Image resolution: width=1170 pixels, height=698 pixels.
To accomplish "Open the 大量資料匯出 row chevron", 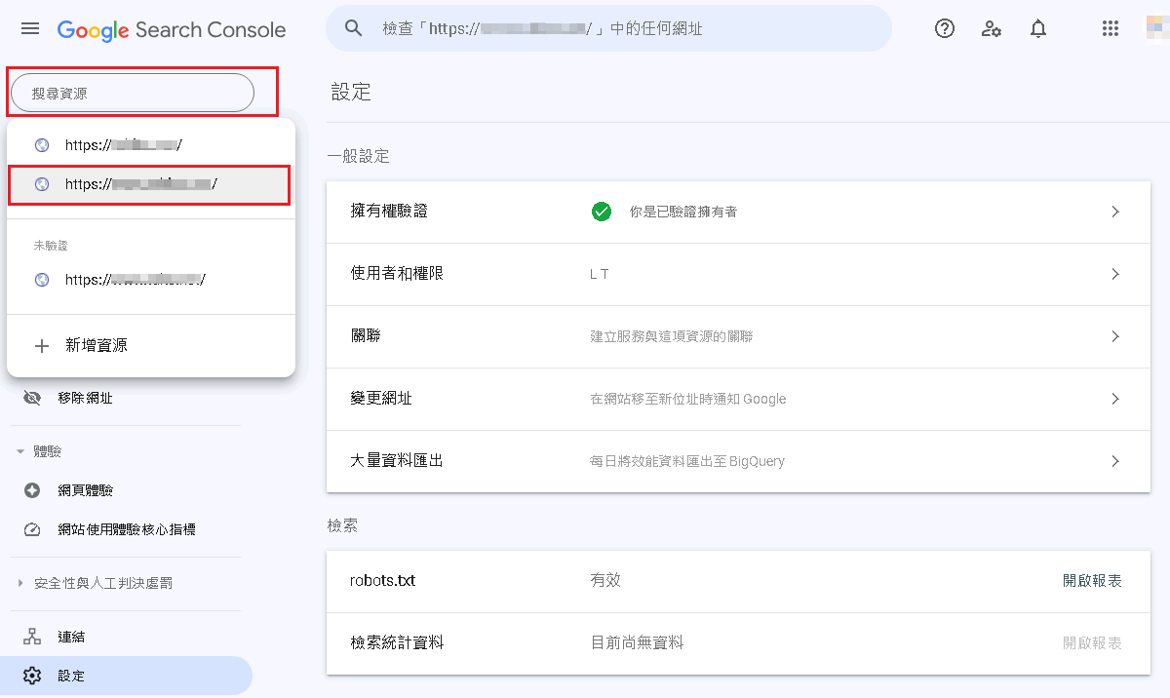I will click(x=1115, y=461).
